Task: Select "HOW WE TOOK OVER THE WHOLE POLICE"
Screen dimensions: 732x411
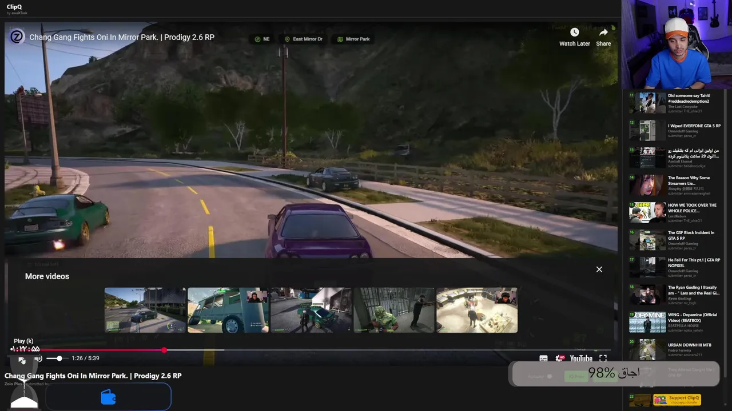Action: click(x=675, y=213)
